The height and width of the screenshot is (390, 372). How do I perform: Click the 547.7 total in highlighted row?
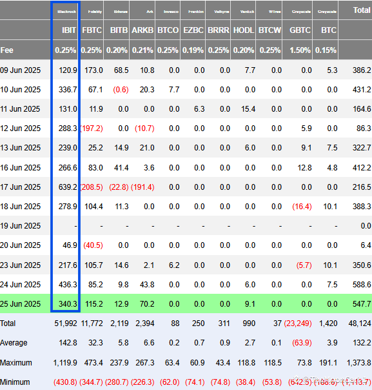coord(362,304)
